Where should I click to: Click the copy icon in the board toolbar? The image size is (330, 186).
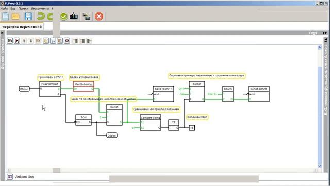[46, 41]
